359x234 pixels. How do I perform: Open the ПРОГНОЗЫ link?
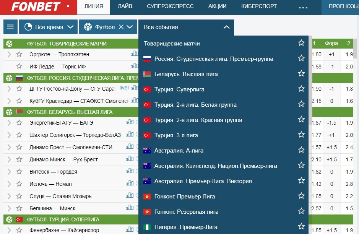(x=343, y=6)
